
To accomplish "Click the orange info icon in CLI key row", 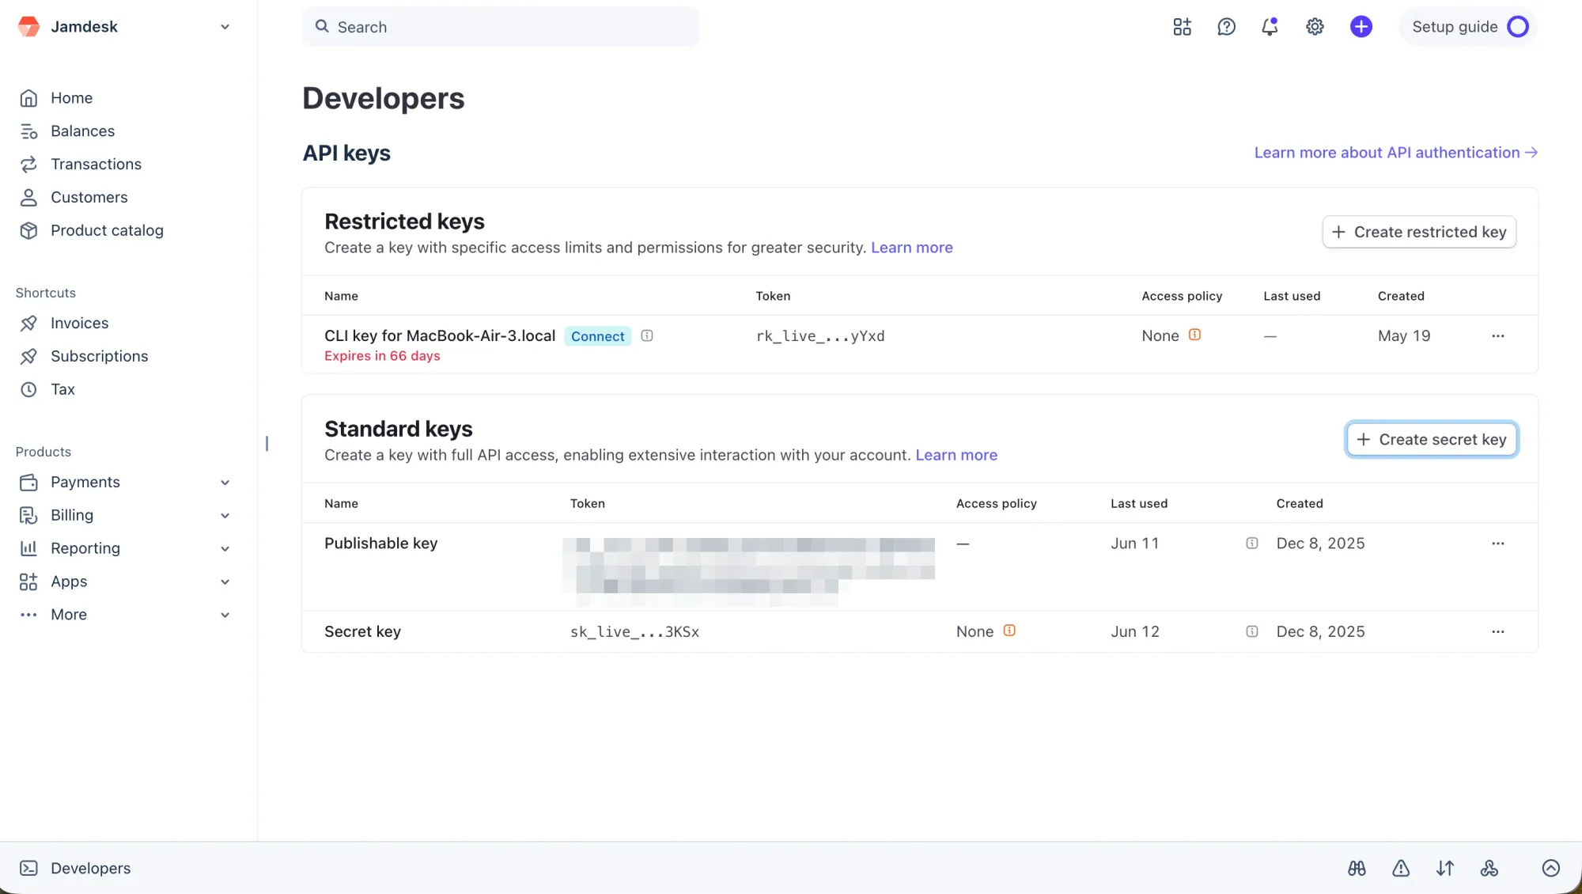I will (1194, 335).
